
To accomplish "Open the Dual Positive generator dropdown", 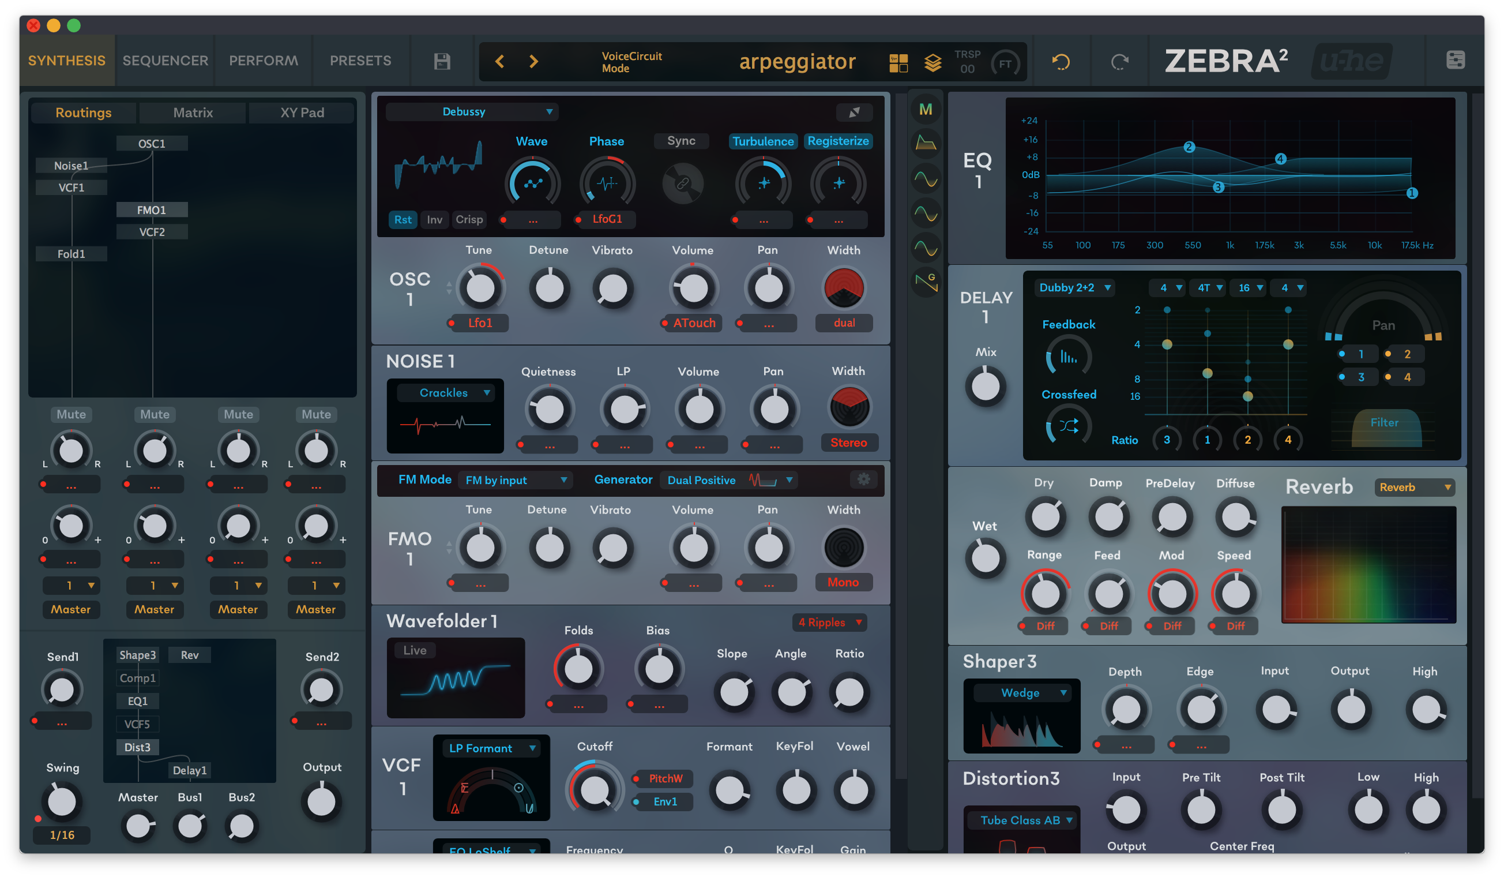I will pyautogui.click(x=729, y=480).
